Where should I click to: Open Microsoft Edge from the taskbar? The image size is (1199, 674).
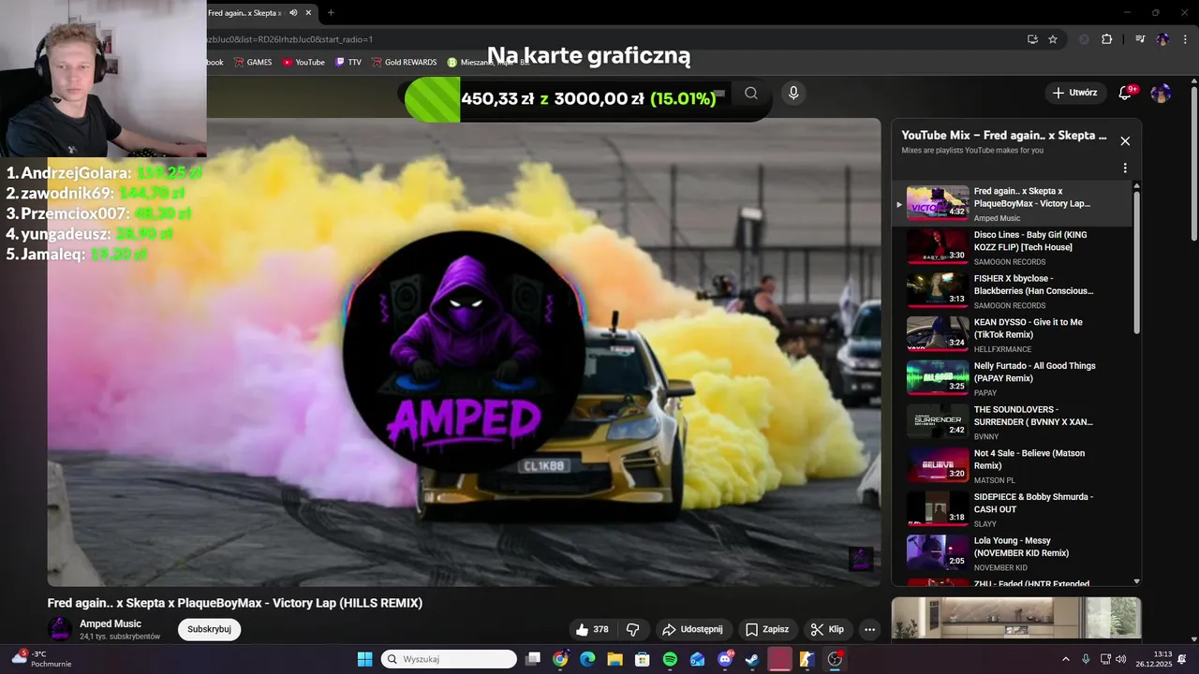pos(587,659)
